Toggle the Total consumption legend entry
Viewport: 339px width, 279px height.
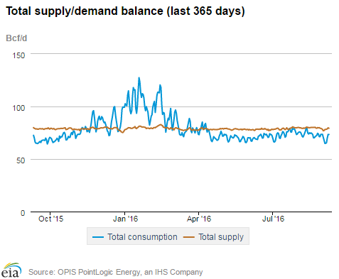[135, 237]
